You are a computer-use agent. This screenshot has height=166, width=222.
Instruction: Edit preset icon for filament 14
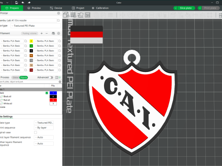click(x=60, y=70)
